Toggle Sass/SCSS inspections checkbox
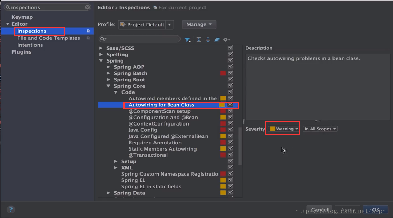Image resolution: width=393 pixels, height=218 pixels. [x=230, y=48]
